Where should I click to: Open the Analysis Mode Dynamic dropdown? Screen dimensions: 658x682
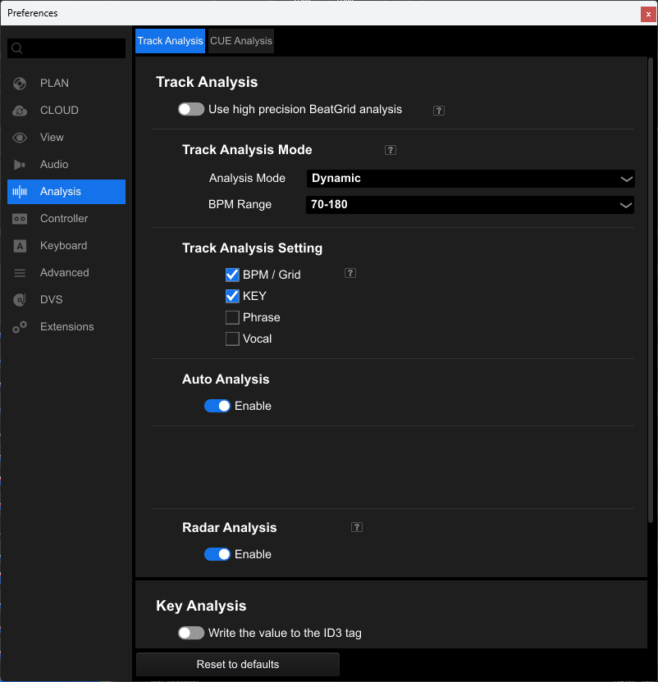pyautogui.click(x=470, y=179)
